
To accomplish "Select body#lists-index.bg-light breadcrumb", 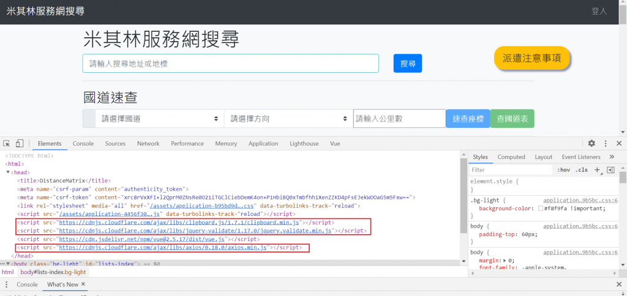I will tap(53, 272).
